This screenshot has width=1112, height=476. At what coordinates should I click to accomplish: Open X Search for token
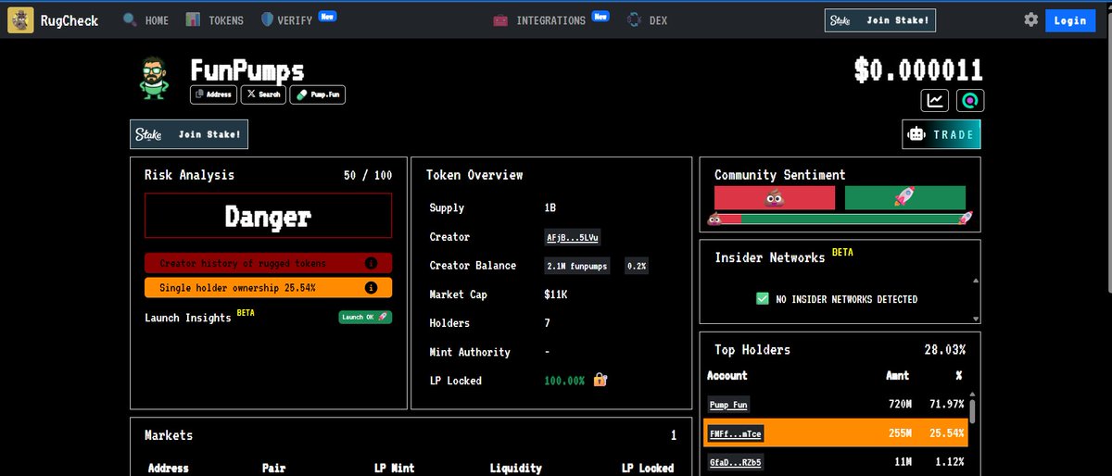pyautogui.click(x=263, y=94)
